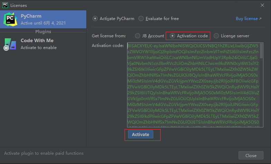The image size is (271, 164).
Task: Click the blue Activate button
Action: [x=141, y=134]
